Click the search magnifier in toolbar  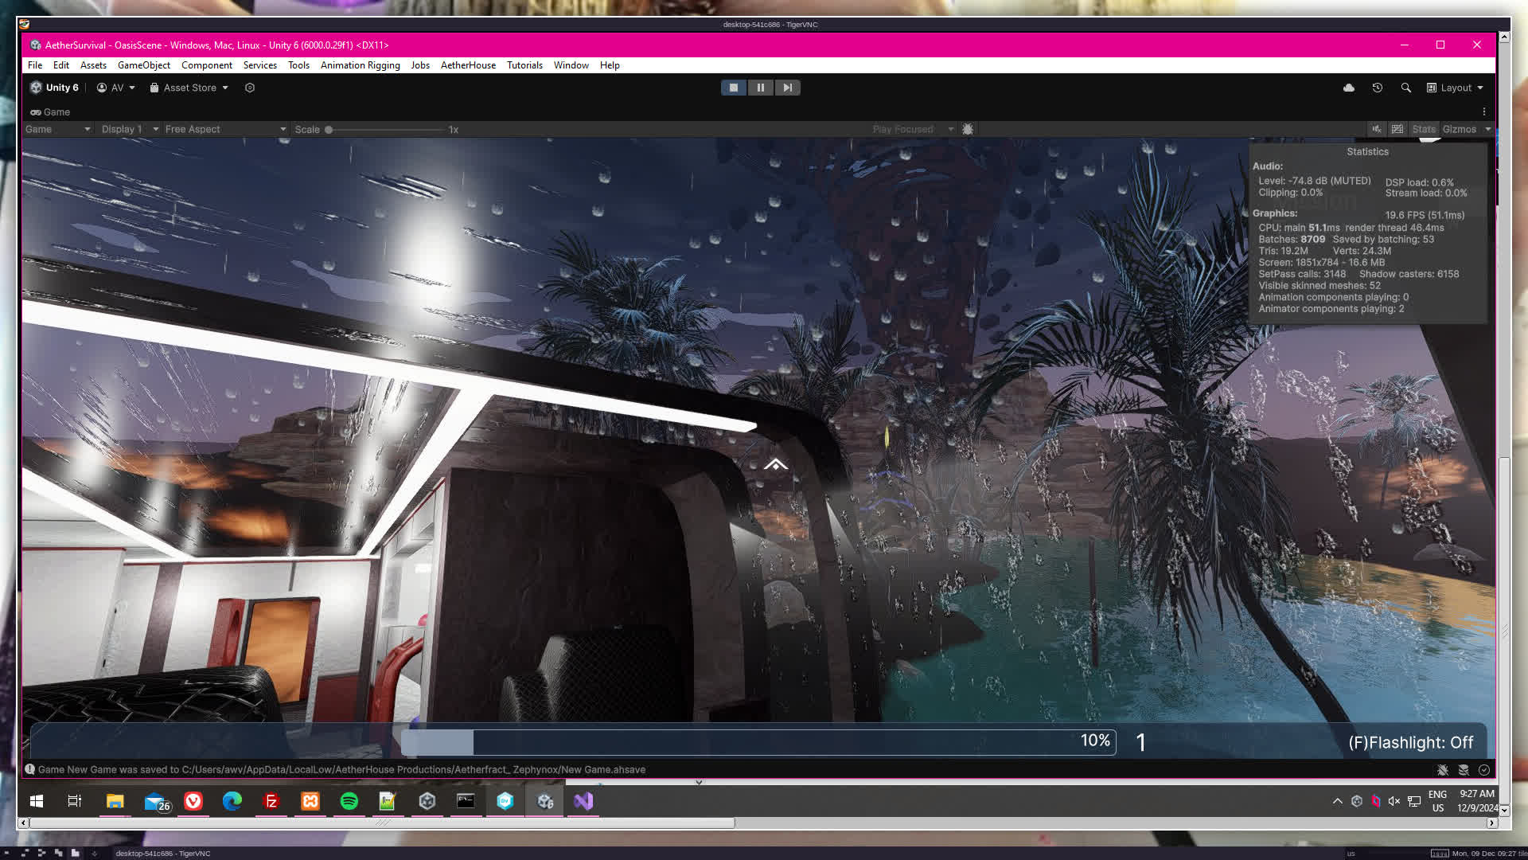pyautogui.click(x=1405, y=88)
